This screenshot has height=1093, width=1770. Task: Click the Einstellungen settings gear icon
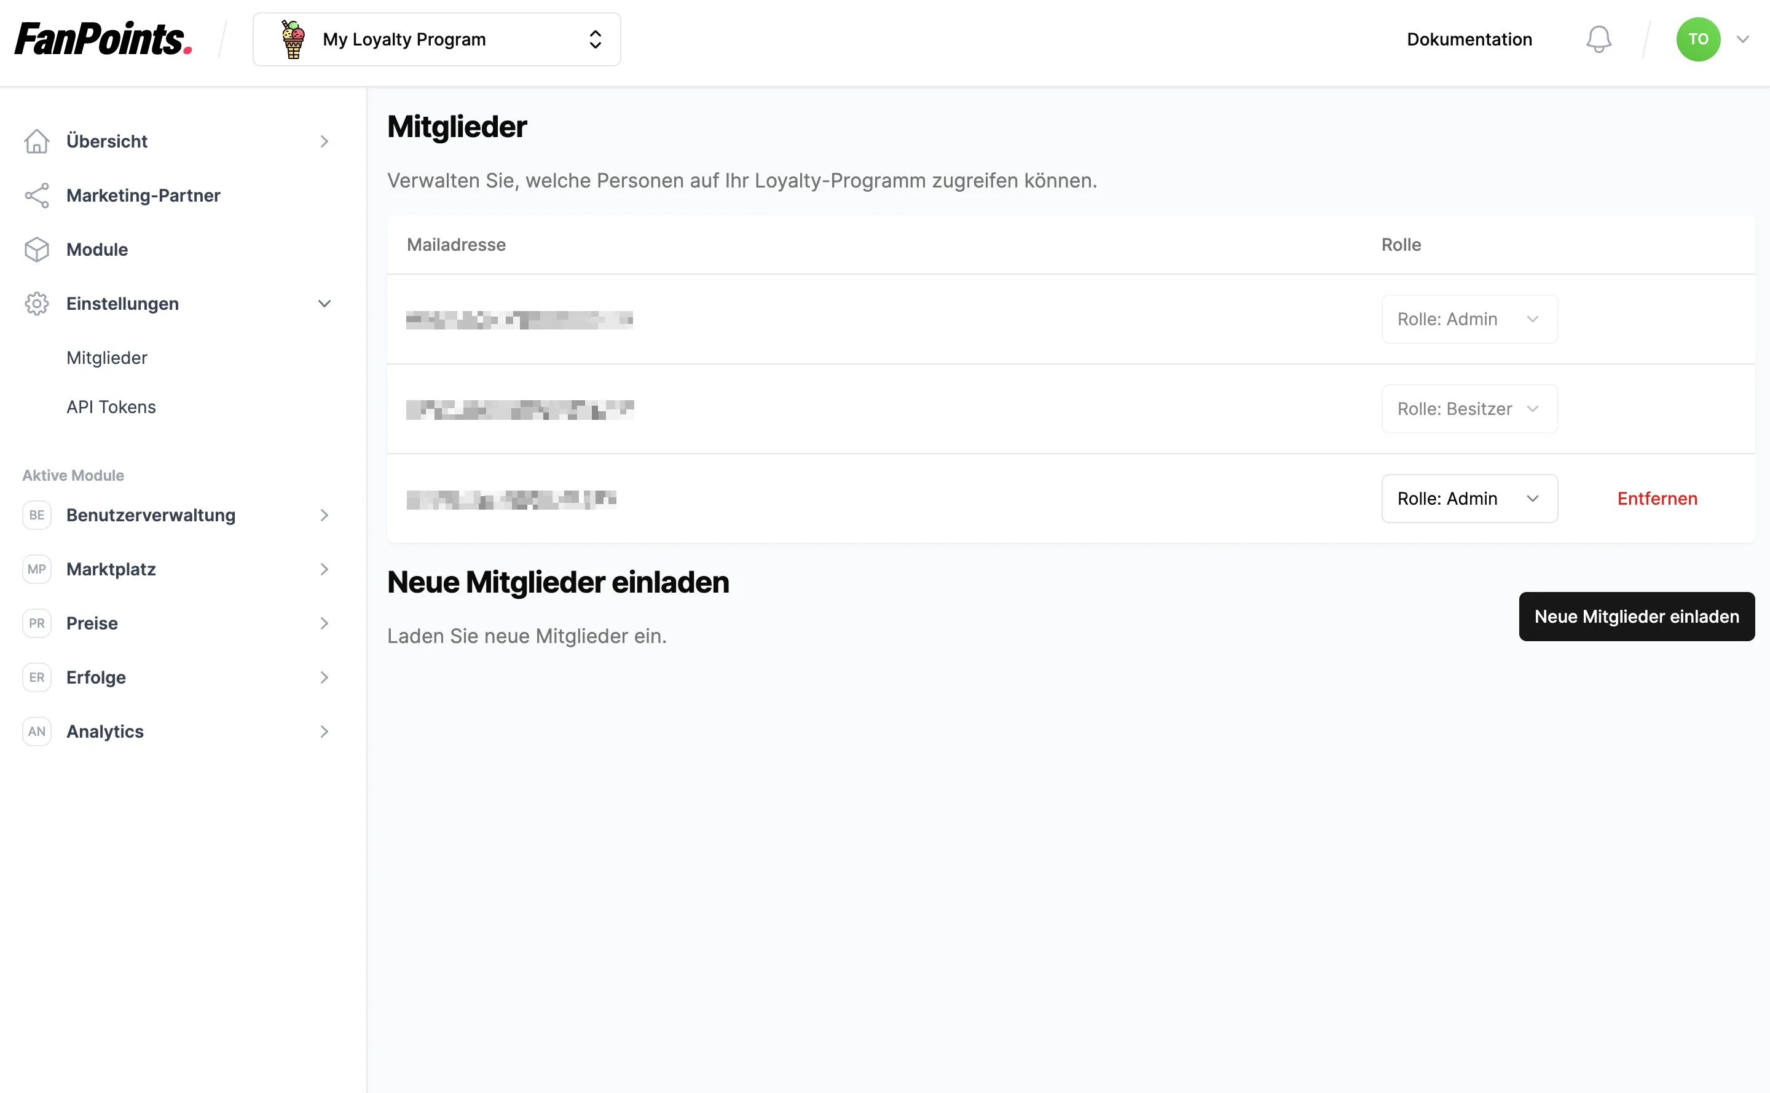(37, 302)
